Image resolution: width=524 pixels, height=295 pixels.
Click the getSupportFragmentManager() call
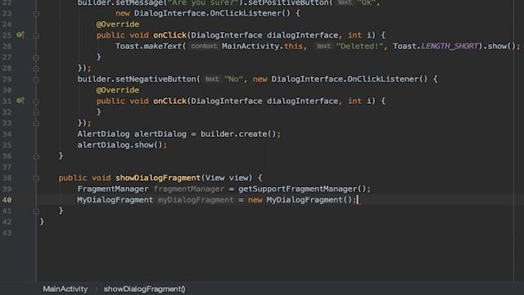[302, 189]
